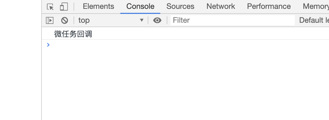Open live expression with the eye icon

pos(157,20)
